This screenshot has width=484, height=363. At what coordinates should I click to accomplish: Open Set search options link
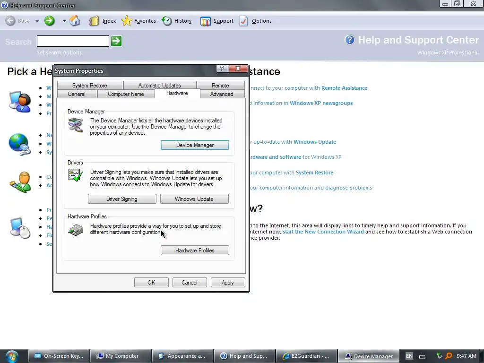(x=59, y=52)
